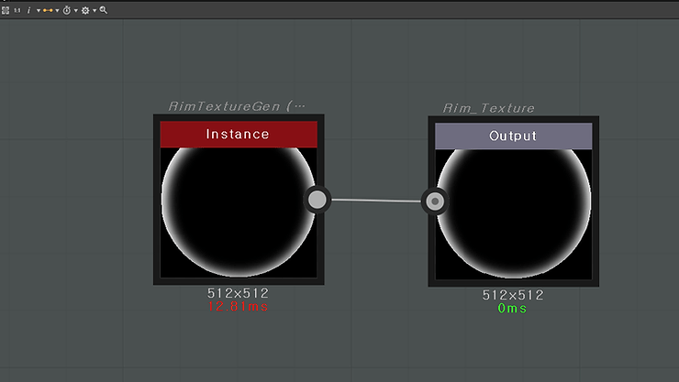This screenshot has height=382, width=679.
Task: Select the Output node title bar
Action: 513,136
